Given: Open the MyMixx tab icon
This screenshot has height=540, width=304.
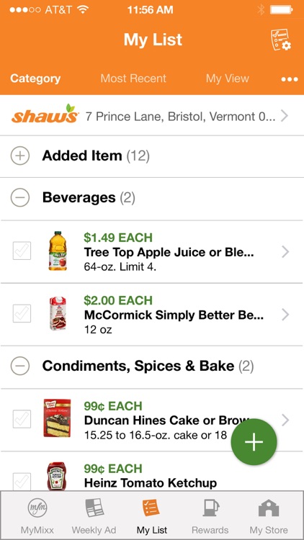Looking at the screenshot, I should [x=37, y=508].
